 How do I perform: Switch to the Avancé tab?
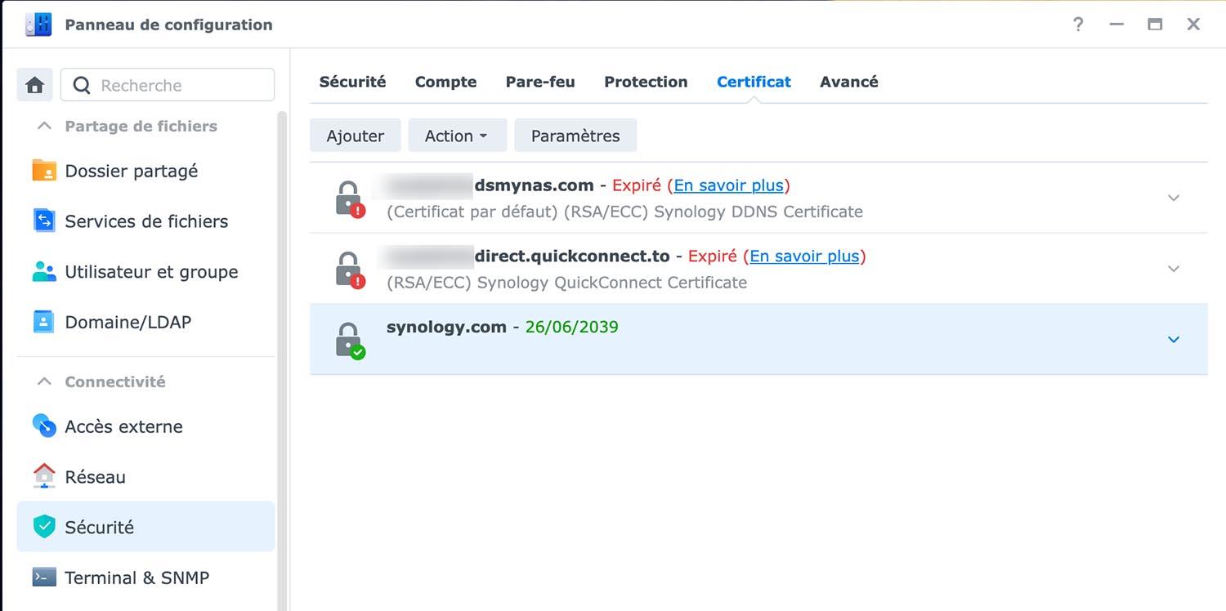pyautogui.click(x=849, y=82)
